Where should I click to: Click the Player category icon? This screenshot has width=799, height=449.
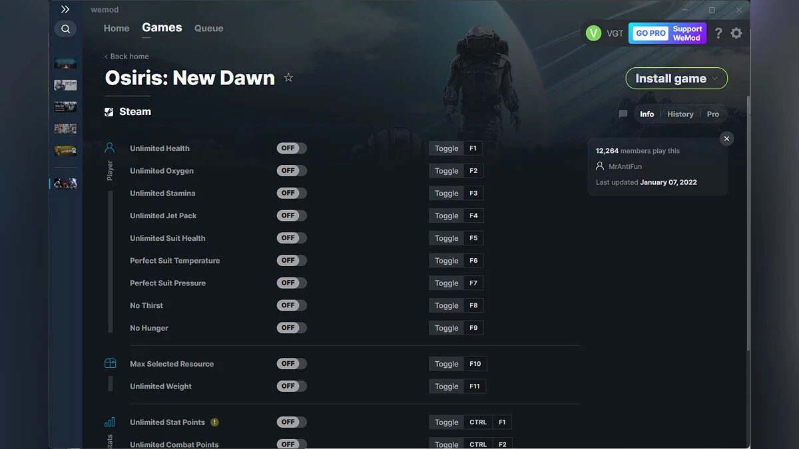coord(110,148)
